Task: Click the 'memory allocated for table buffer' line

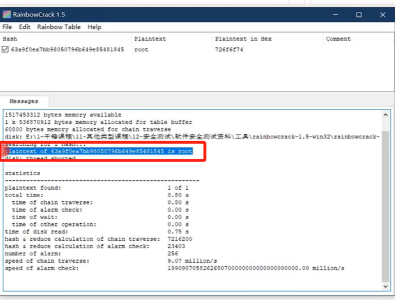Action: click(98, 122)
